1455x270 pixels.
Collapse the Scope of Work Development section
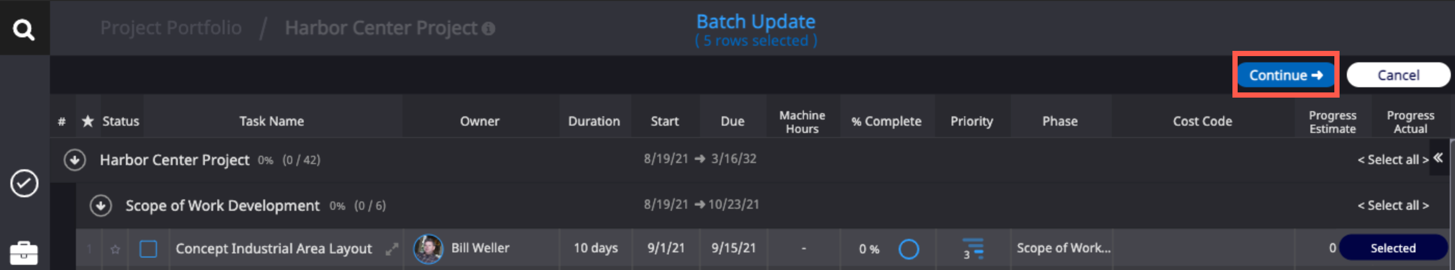(100, 206)
